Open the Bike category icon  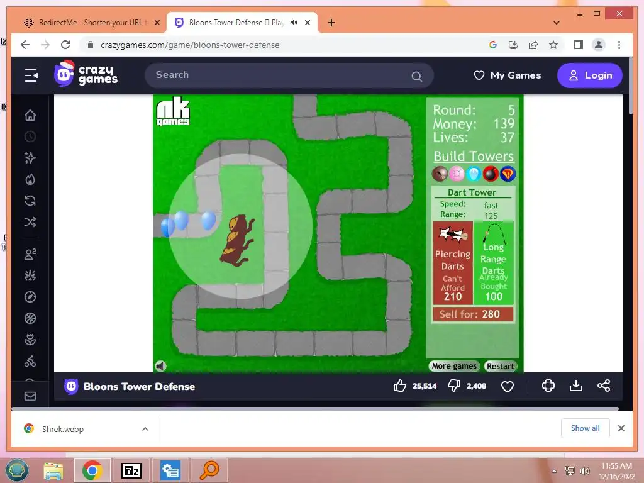[x=30, y=361]
